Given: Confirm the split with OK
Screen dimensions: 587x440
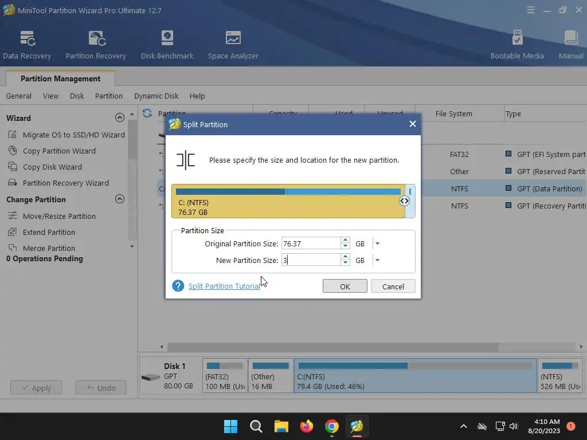Looking at the screenshot, I should tap(345, 286).
